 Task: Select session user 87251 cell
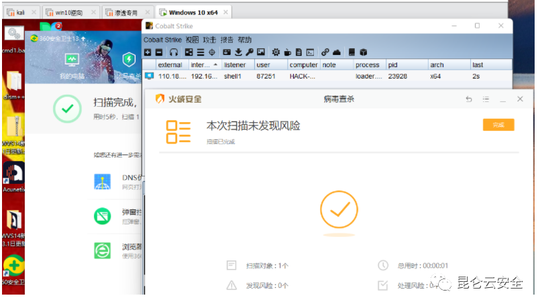click(x=266, y=76)
